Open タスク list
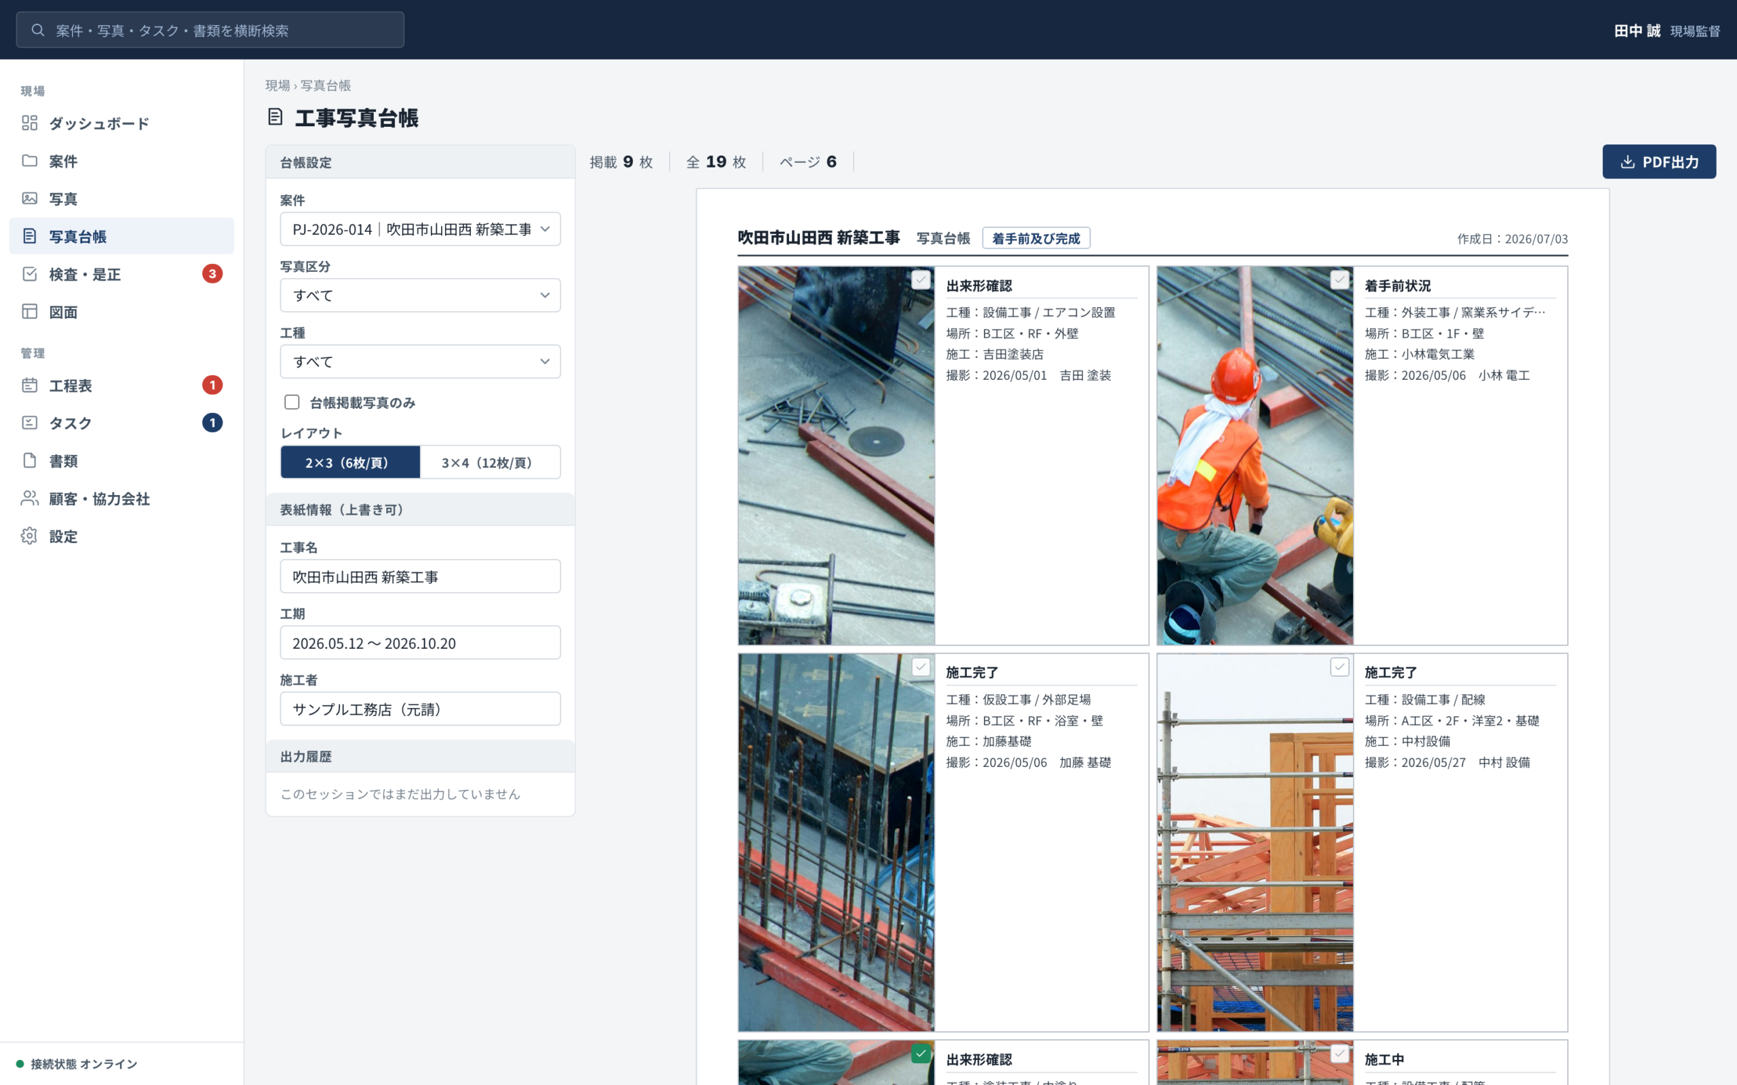This screenshot has height=1085, width=1737. (121, 422)
